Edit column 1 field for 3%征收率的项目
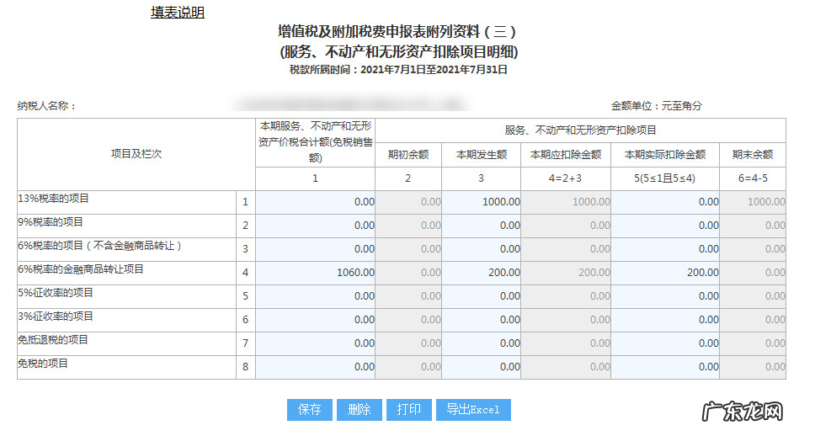Image resolution: width=815 pixels, height=436 pixels. (316, 320)
